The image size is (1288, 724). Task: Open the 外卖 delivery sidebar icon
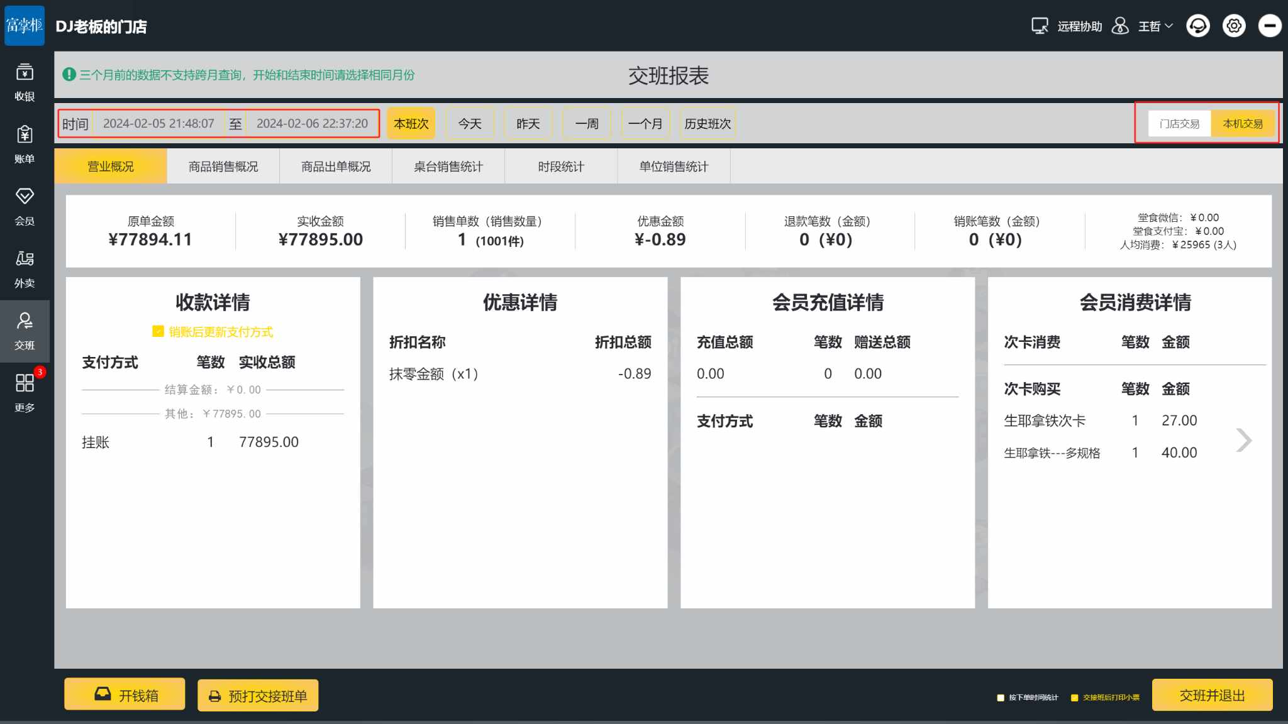[x=25, y=269]
